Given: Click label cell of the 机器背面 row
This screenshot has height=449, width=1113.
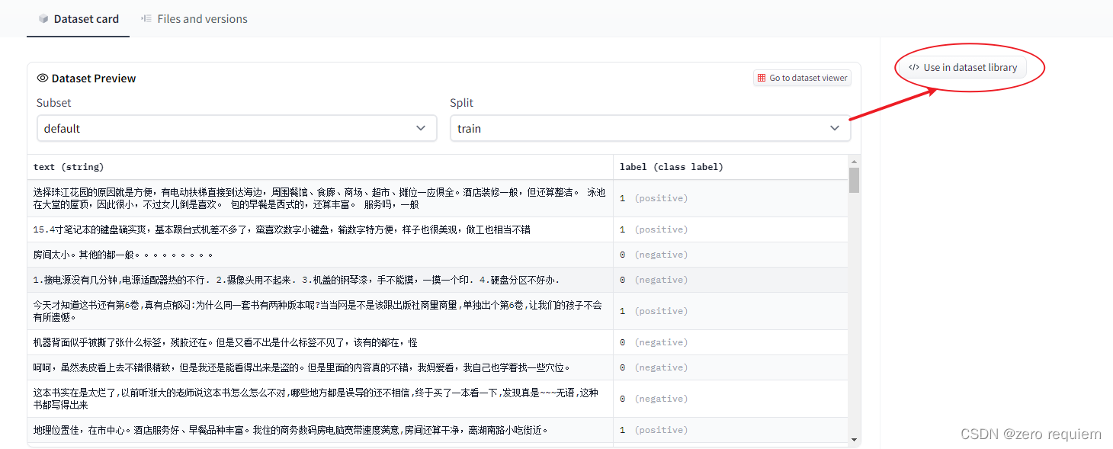Looking at the screenshot, I should pyautogui.click(x=730, y=342).
